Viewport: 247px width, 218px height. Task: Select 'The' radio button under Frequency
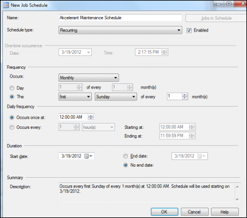(12, 97)
